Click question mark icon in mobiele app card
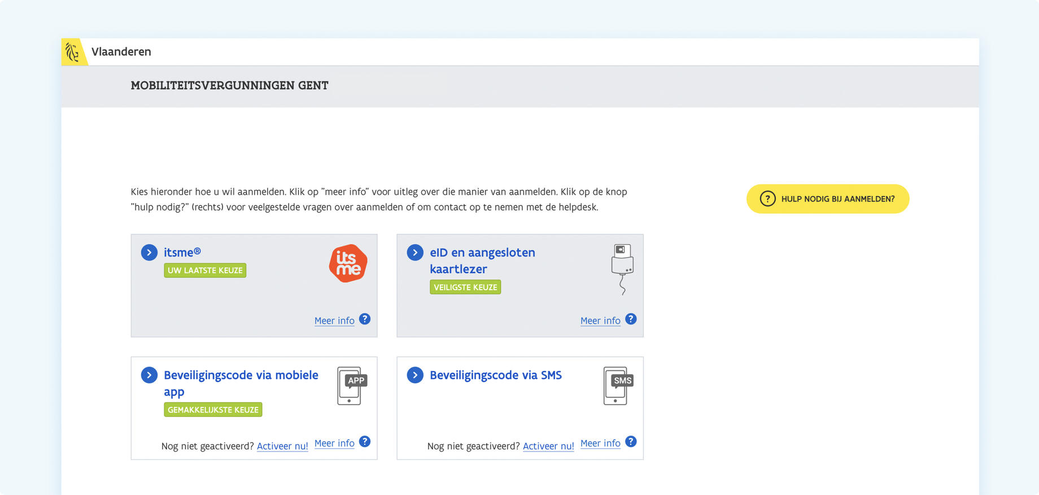 click(x=365, y=441)
